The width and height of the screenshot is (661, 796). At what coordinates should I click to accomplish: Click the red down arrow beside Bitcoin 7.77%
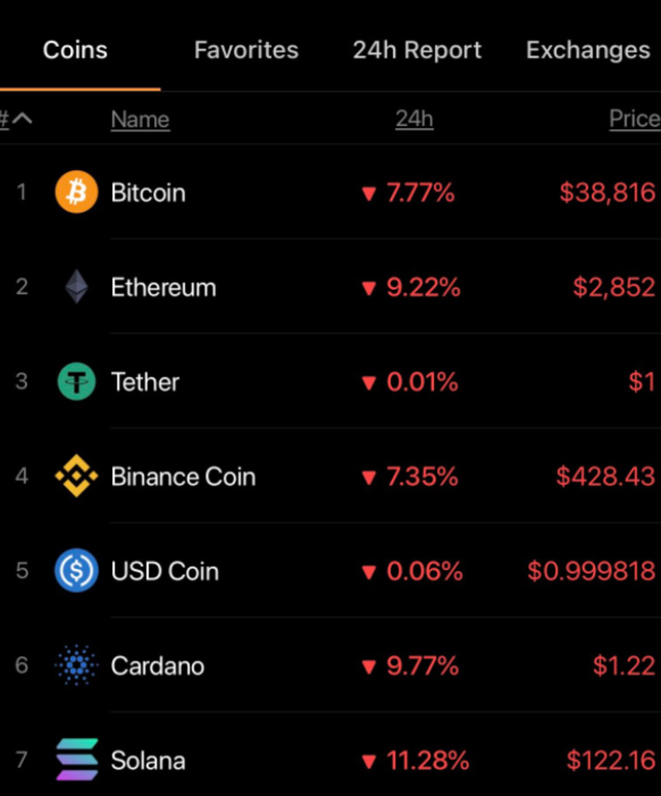pyautogui.click(x=369, y=194)
